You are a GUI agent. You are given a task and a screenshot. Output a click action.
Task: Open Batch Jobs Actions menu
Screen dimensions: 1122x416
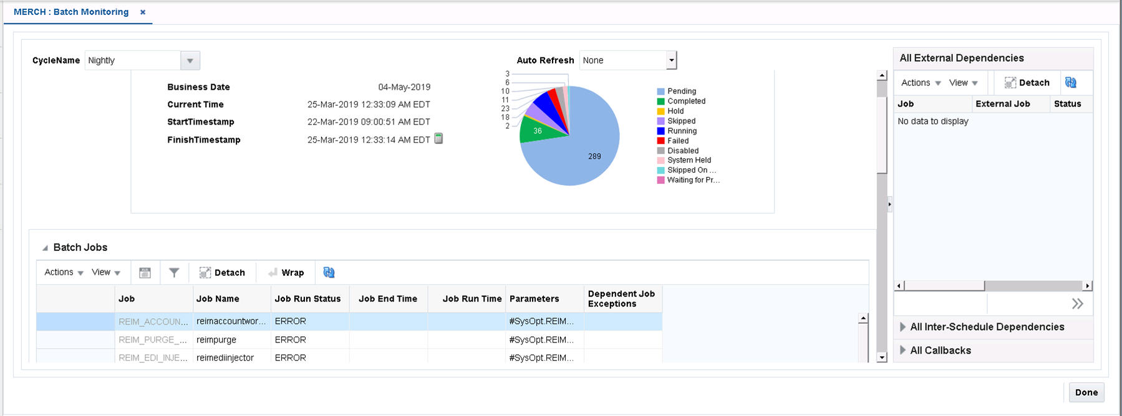tap(64, 272)
